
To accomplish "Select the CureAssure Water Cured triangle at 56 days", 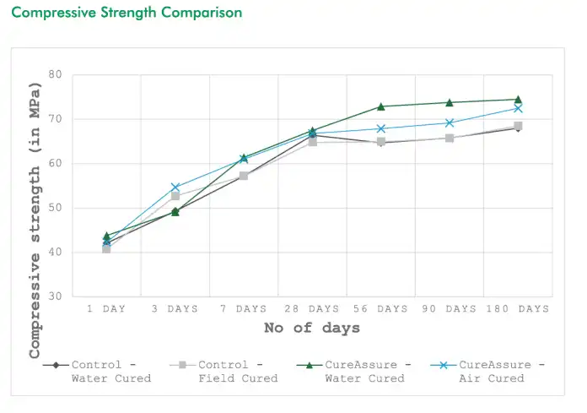I will click(381, 106).
